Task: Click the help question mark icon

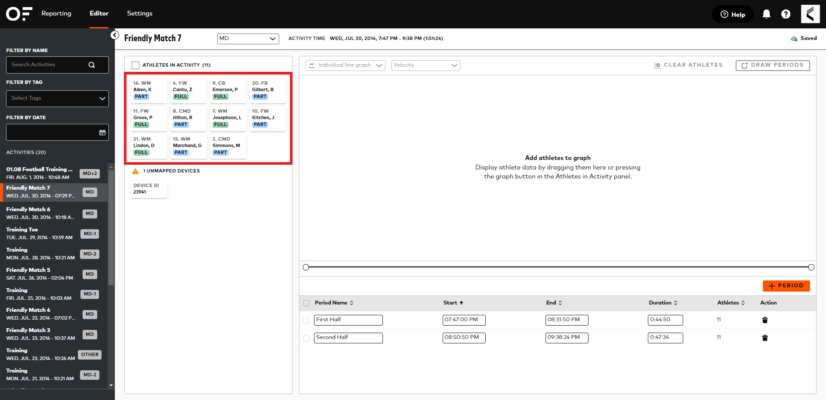Action: click(x=786, y=14)
